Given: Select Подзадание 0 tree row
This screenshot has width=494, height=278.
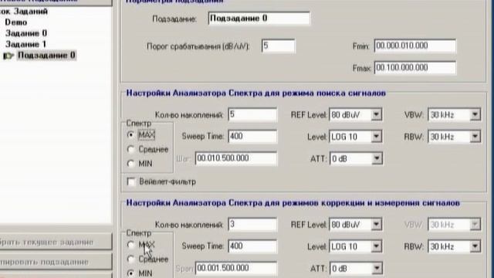Looking at the screenshot, I should 46,55.
